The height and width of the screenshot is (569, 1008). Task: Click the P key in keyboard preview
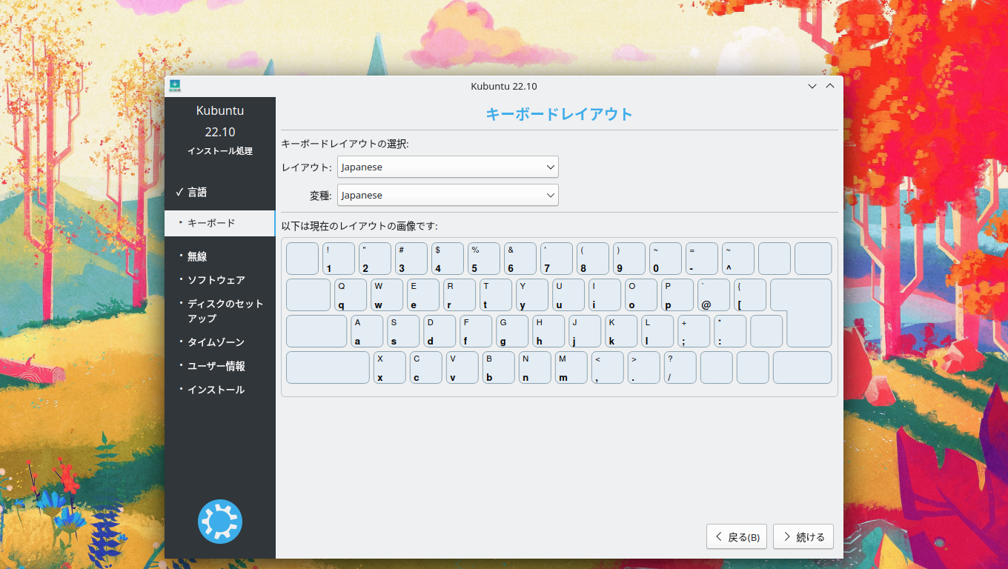pos(677,295)
